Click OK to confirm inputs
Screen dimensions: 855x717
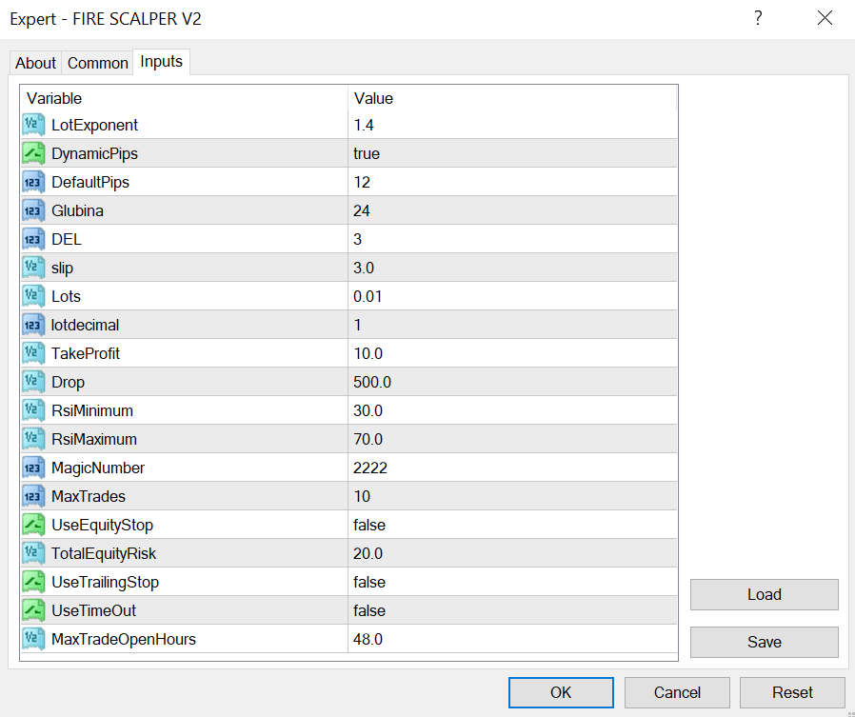point(561,692)
